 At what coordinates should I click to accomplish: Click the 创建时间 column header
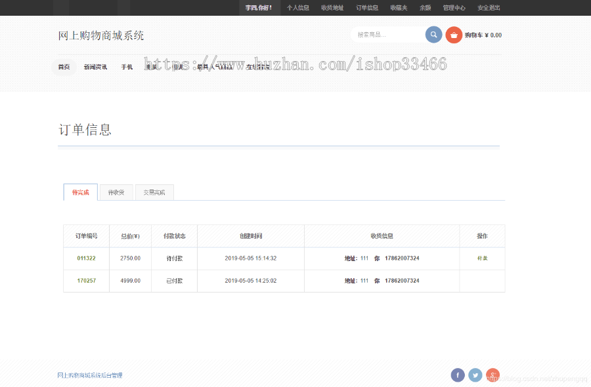[x=251, y=236]
